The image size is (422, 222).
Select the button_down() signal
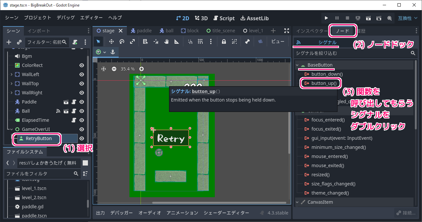pos(327,74)
